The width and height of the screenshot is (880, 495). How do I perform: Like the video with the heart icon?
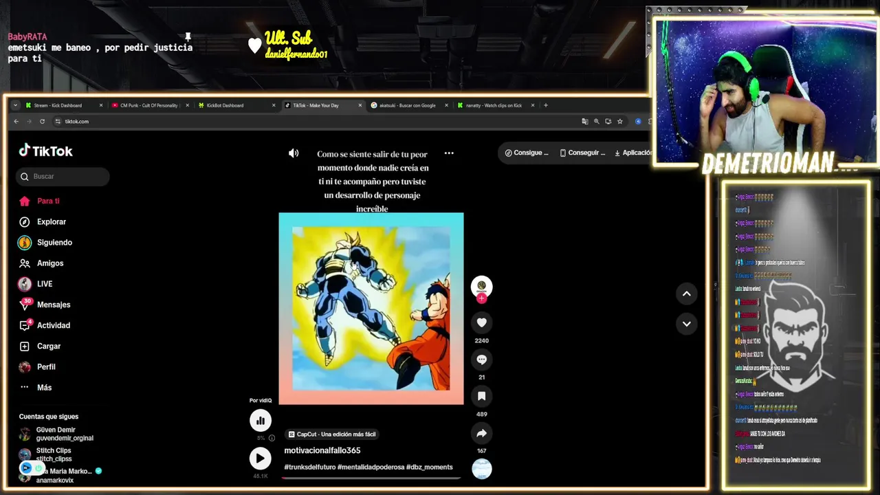[481, 322]
